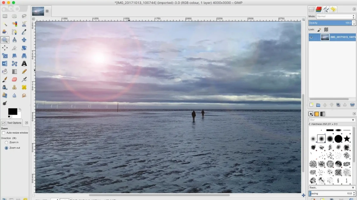
Task: Select the Perspective Clone tool
Action: click(5, 95)
